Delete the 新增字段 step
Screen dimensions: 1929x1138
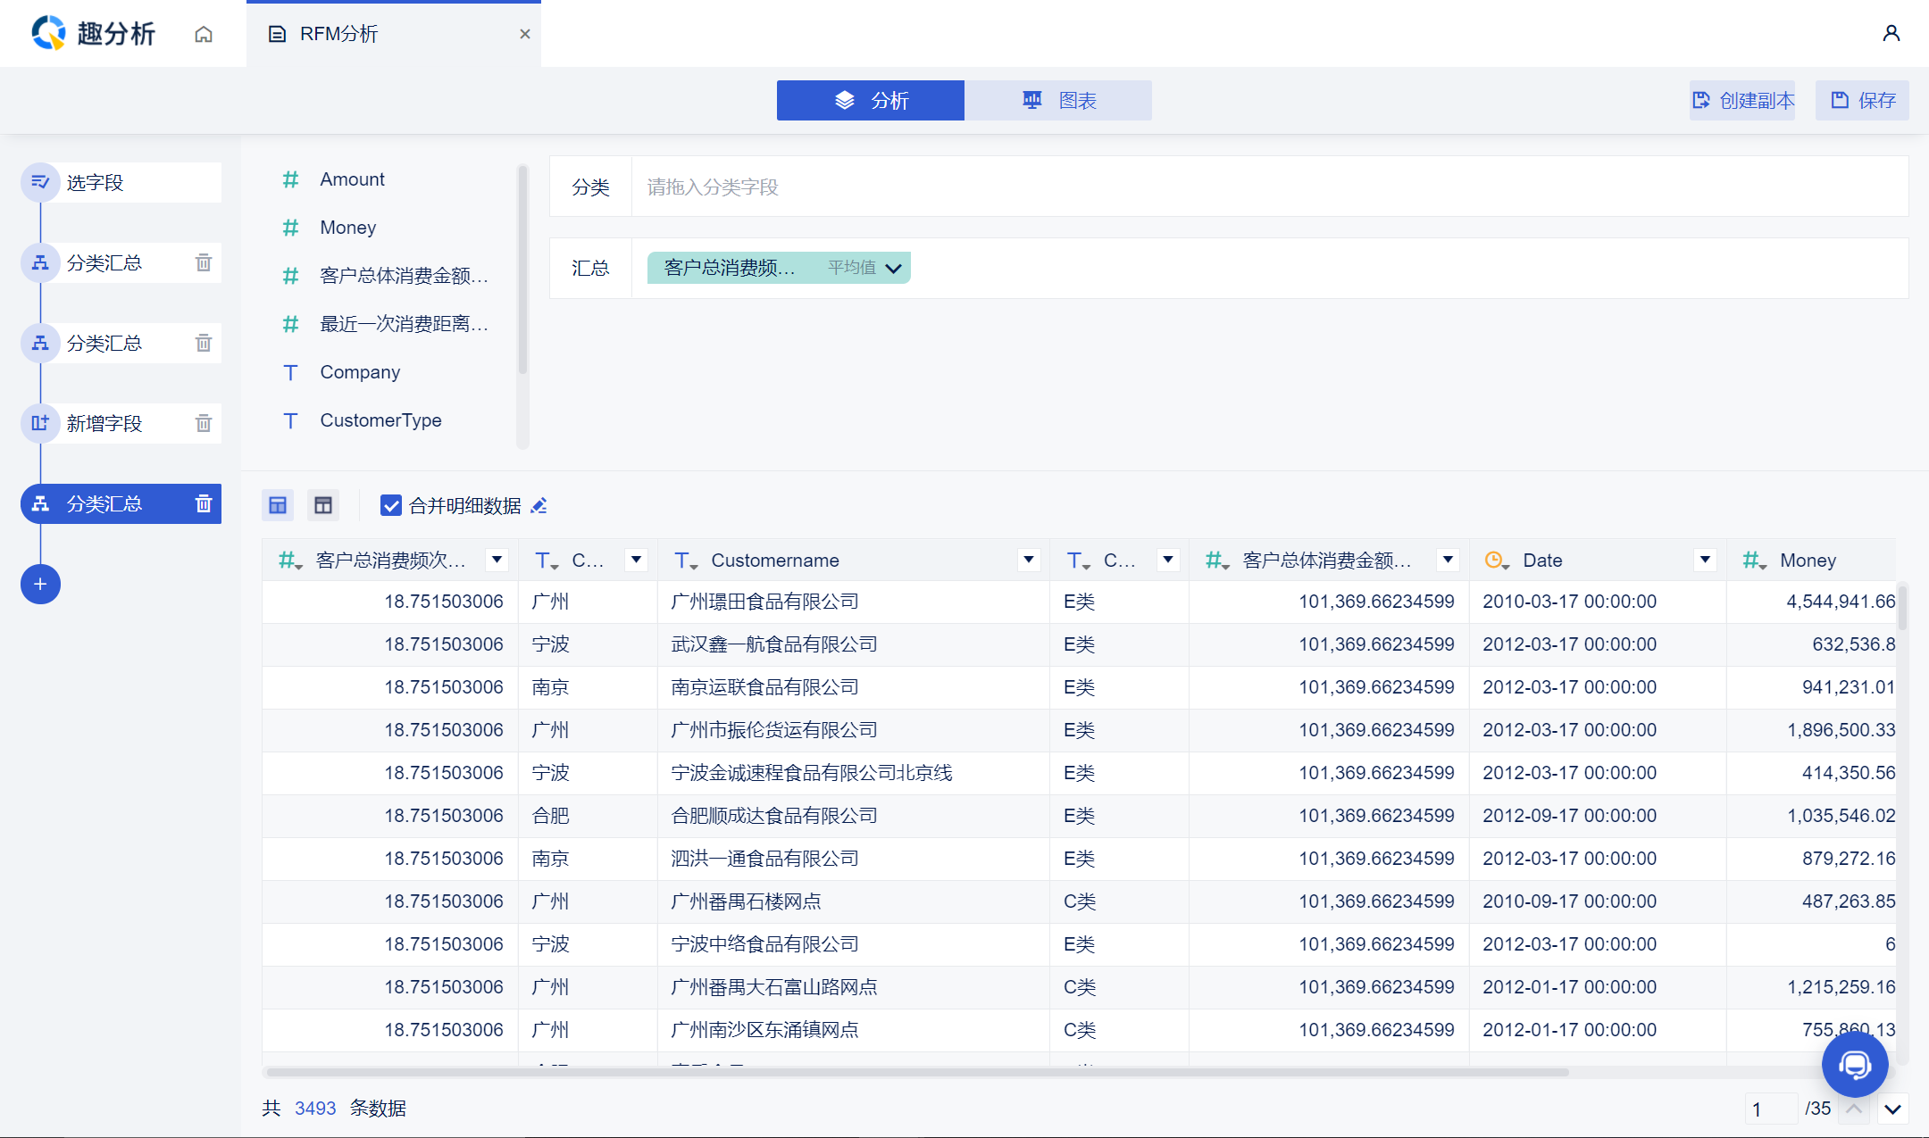(204, 423)
